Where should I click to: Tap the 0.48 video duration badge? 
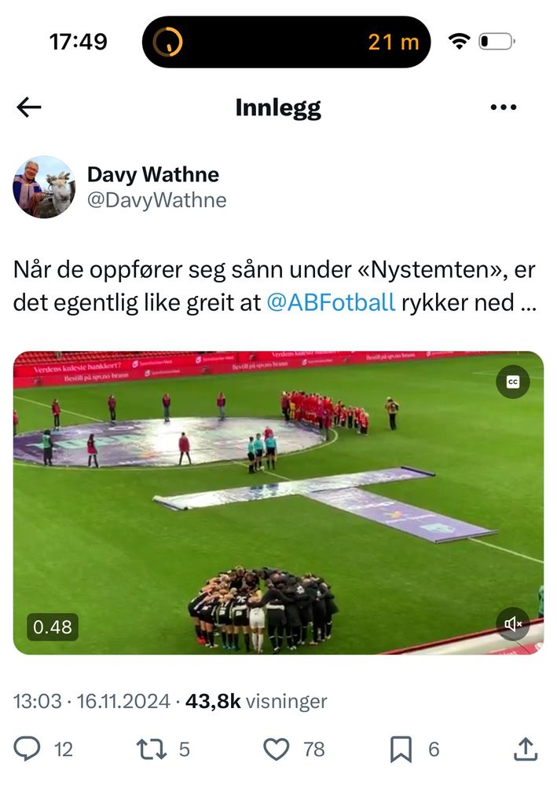pyautogui.click(x=53, y=626)
